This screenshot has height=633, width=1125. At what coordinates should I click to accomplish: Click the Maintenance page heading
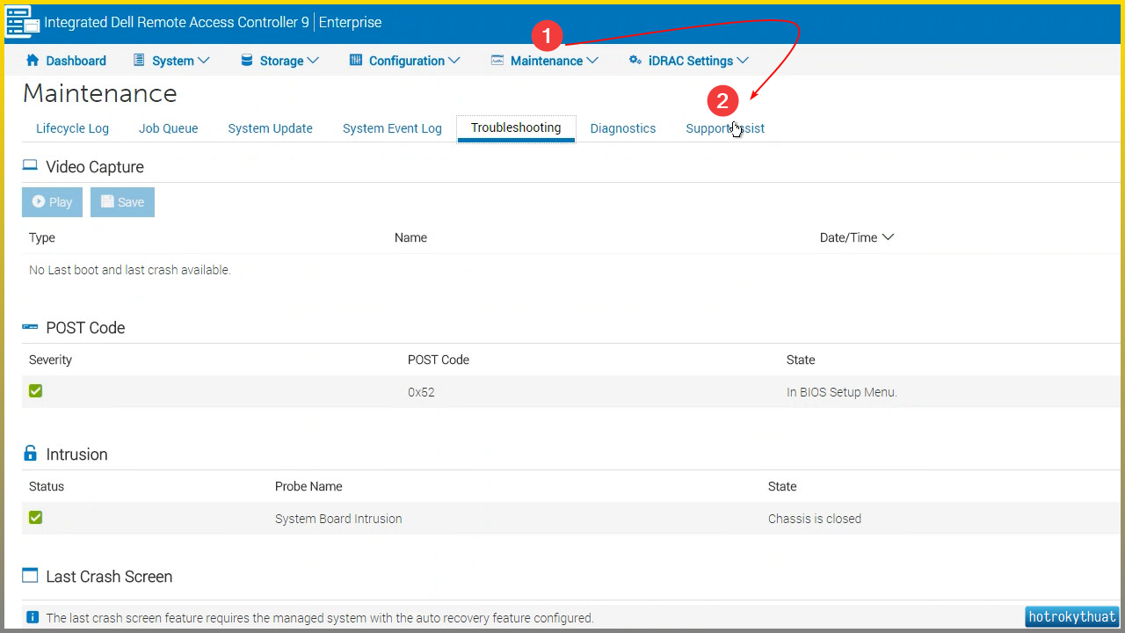pyautogui.click(x=100, y=93)
